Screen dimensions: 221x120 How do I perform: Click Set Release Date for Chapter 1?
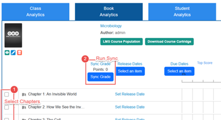[x=130, y=94]
